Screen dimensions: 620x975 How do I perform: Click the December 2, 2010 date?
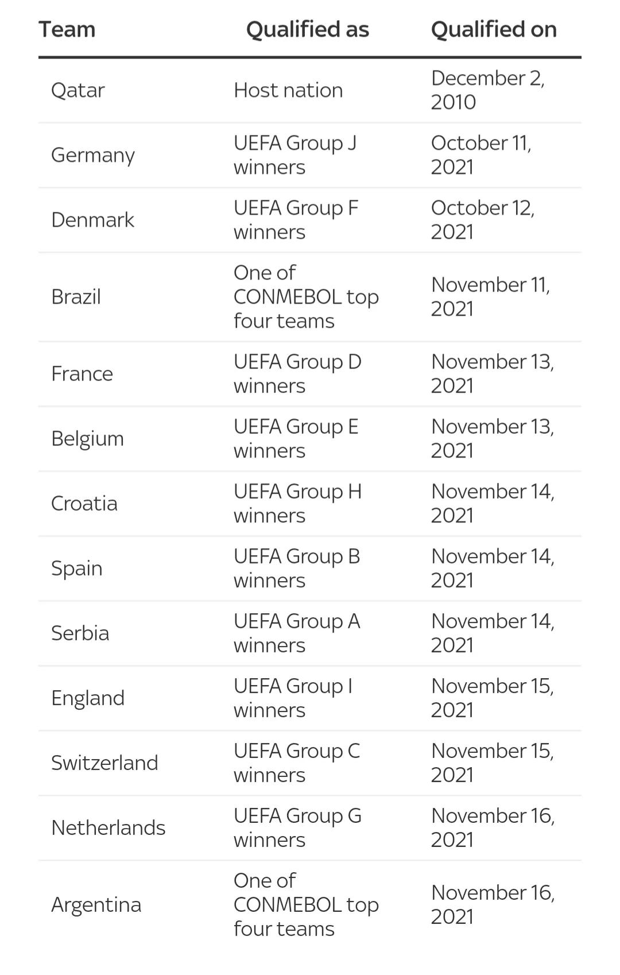487,90
